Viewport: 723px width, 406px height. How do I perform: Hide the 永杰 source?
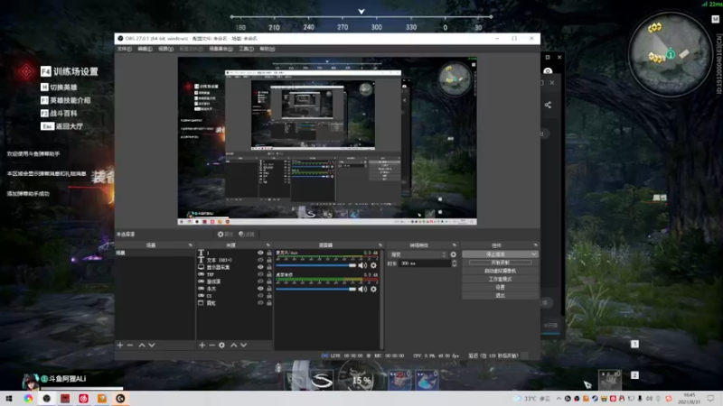click(260, 289)
